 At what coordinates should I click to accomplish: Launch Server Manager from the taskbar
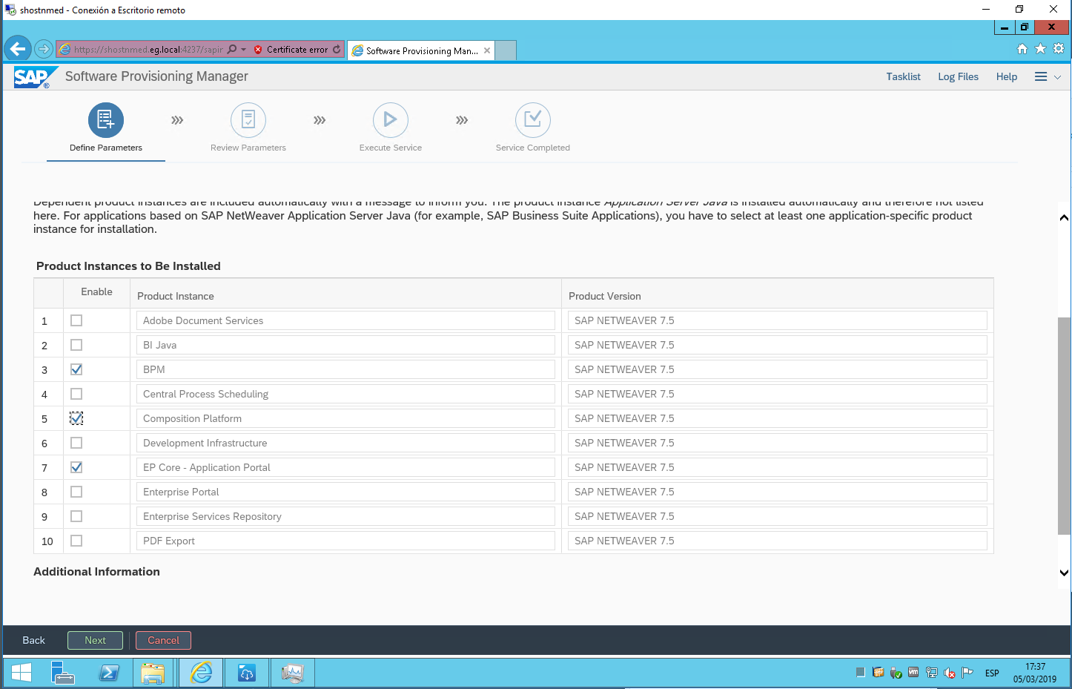coord(62,673)
